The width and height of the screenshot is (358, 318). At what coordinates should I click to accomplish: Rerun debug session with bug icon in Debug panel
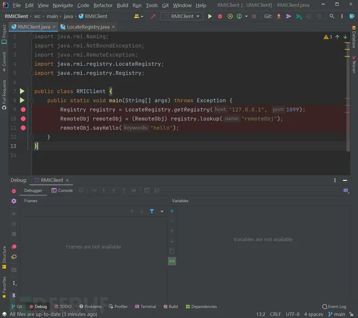[13, 191]
